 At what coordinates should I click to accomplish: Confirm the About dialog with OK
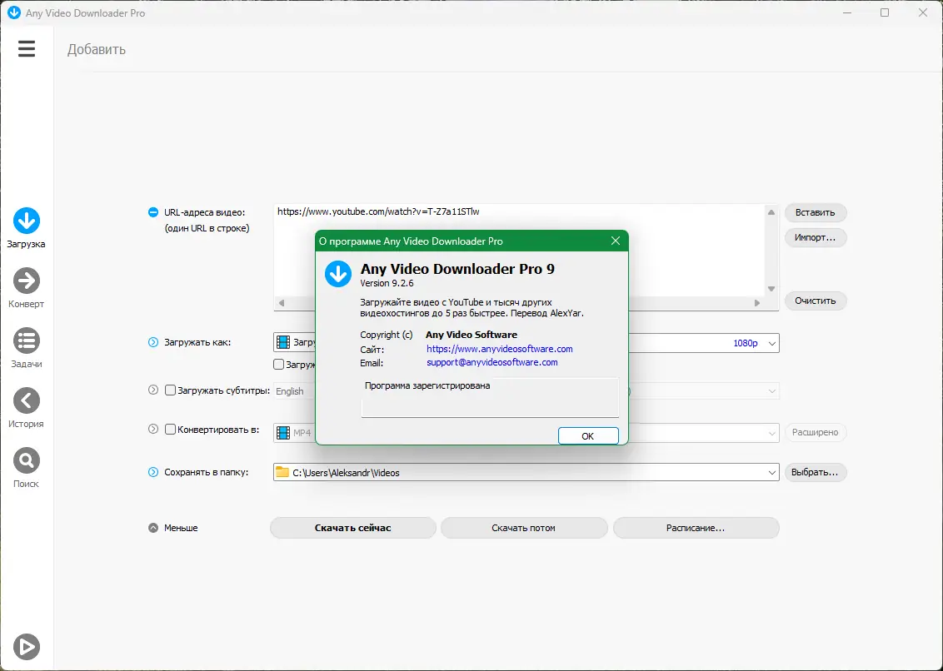point(588,436)
